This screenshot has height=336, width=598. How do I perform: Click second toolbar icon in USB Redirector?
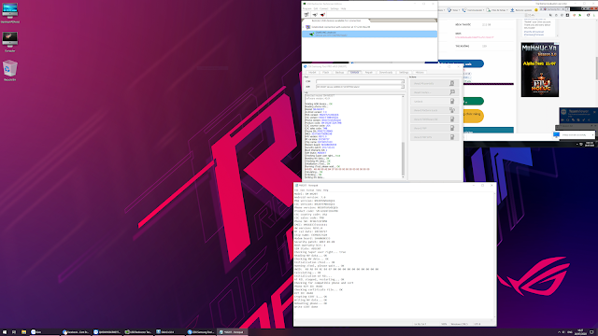click(x=315, y=15)
